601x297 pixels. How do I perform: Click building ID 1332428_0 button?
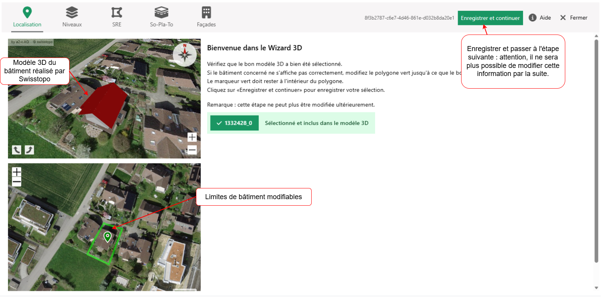(x=234, y=123)
